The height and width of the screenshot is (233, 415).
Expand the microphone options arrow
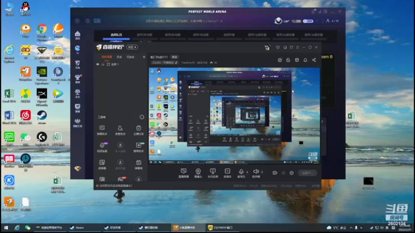247,172
